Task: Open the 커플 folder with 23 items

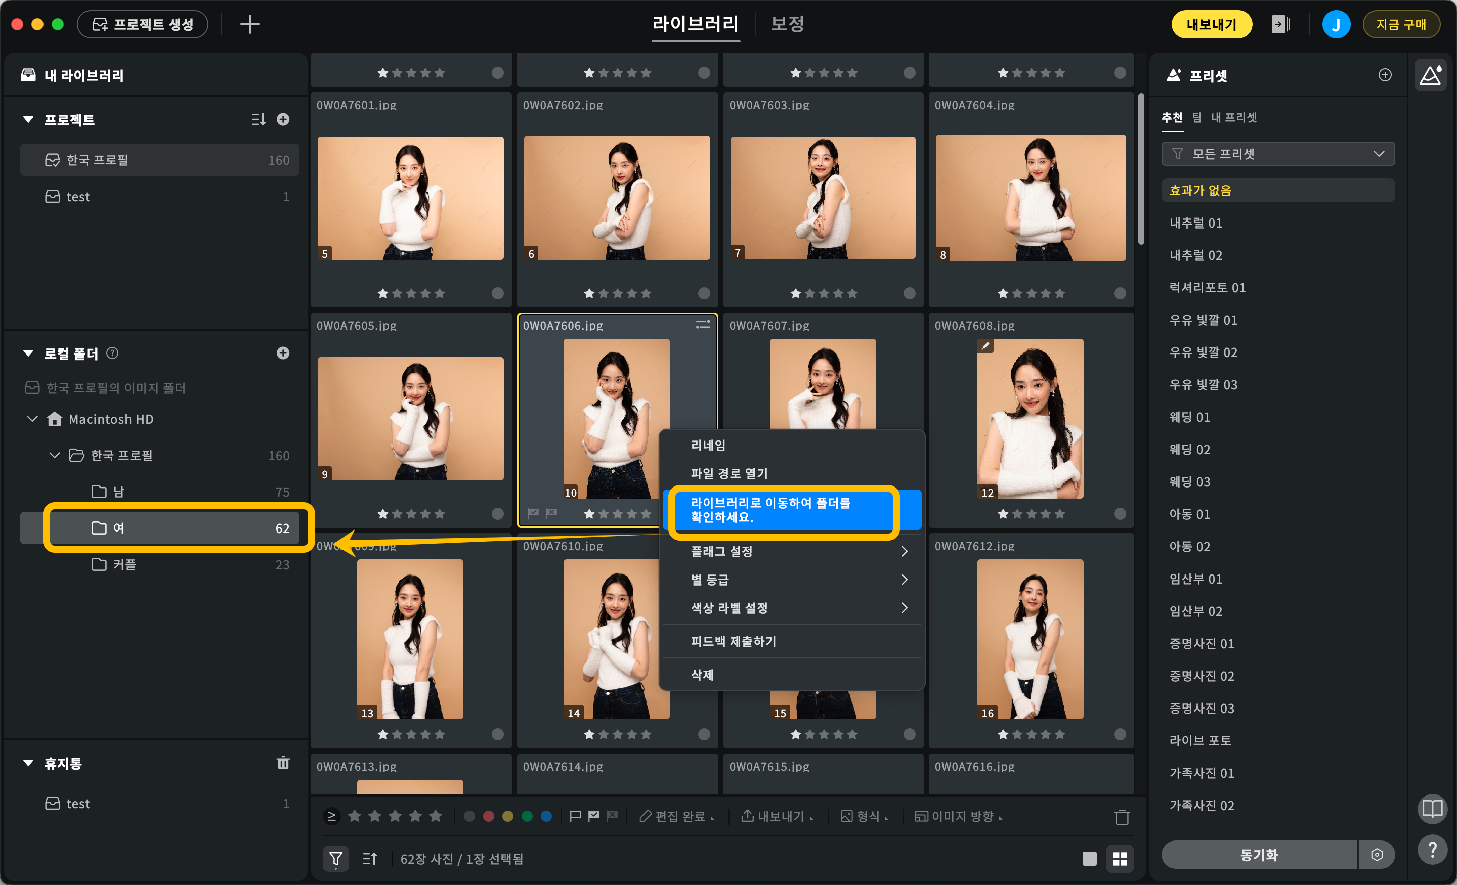Action: (160, 564)
